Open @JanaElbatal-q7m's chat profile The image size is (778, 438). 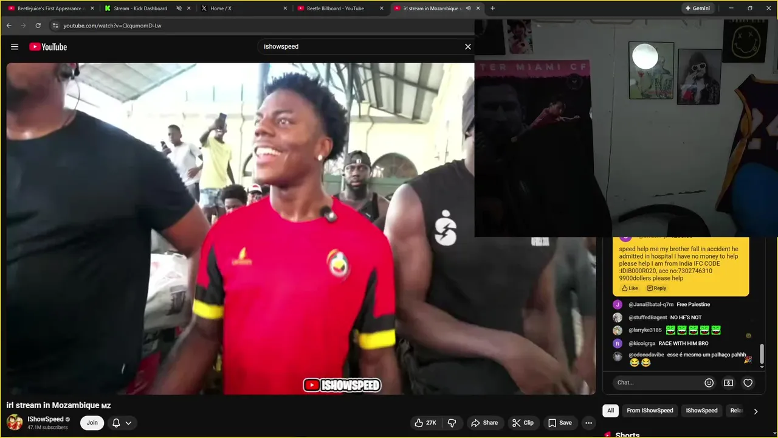pos(651,304)
